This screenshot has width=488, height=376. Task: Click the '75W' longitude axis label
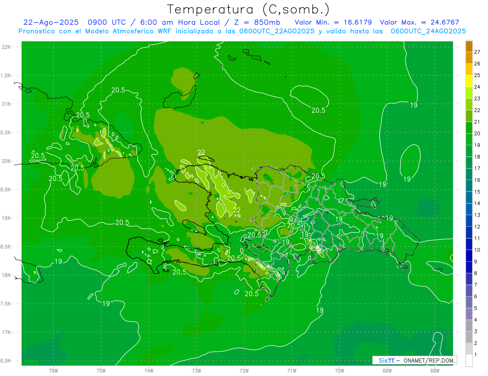point(101,370)
